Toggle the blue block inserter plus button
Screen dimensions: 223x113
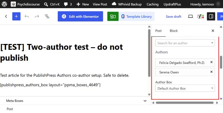pos(16,16)
